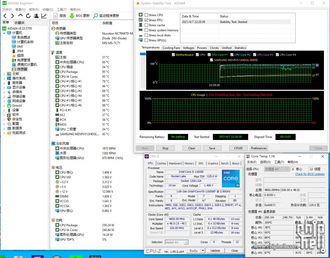Open the 报告 report toolbar button

point(60,16)
